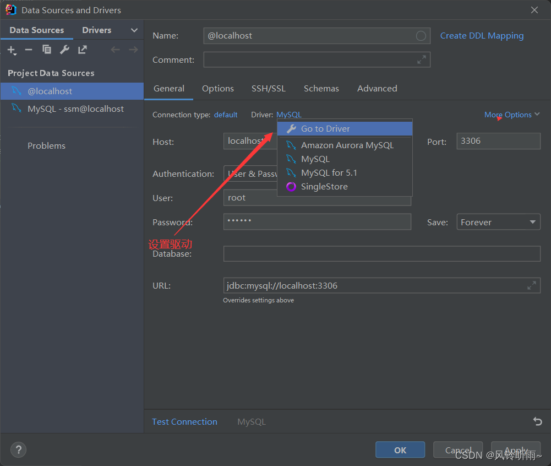The image size is (551, 466).
Task: Click the Amazon Aurora MySQL dolphin icon
Action: coord(291,145)
